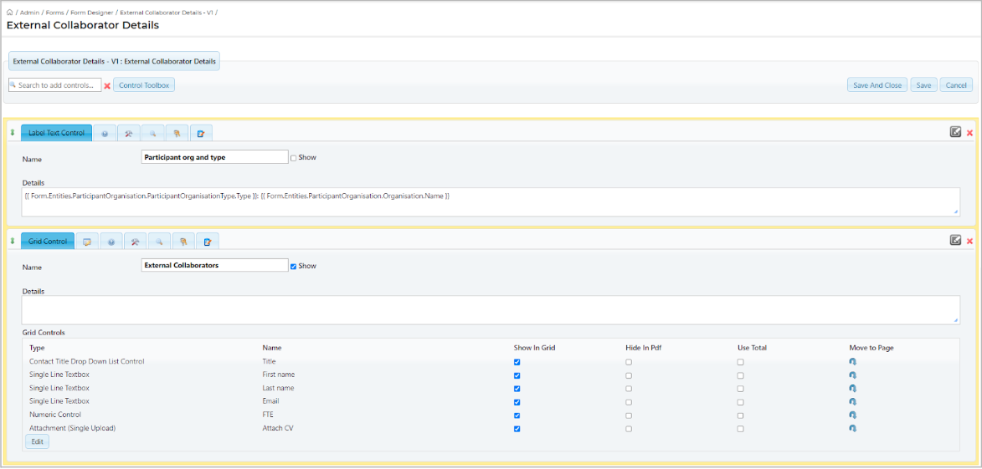
Task: Open help tab in Label Text Control
Action: [x=105, y=133]
